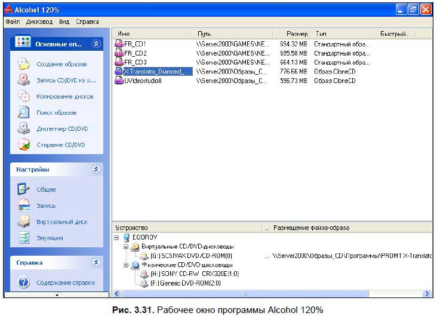Screen dimensions: 437x316
Task: Collapse the Настройки panel chevron
Action: pyautogui.click(x=96, y=169)
